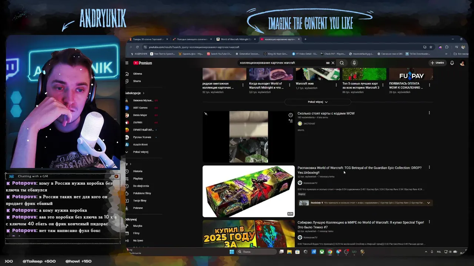
Task: Switch to 'World of Warcraft: Midnight' tab
Action: 236,39
